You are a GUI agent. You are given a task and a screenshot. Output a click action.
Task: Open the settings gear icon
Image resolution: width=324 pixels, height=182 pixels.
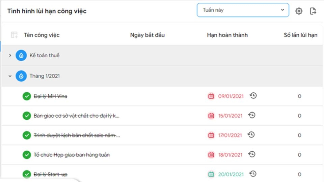click(299, 11)
